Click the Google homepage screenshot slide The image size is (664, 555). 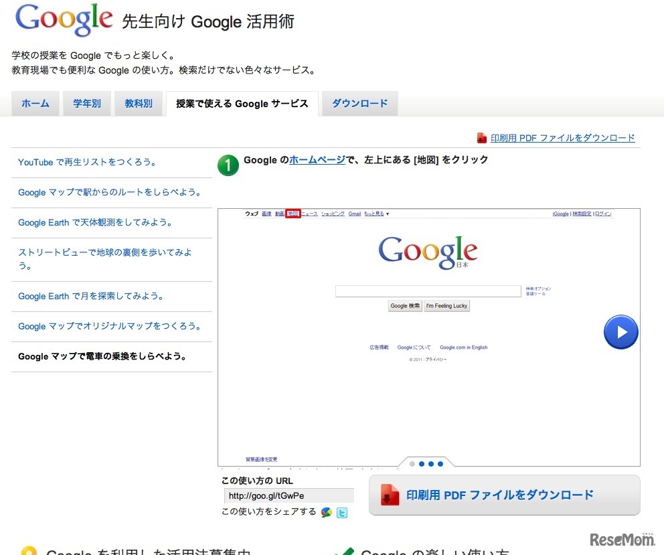pyautogui.click(x=428, y=337)
